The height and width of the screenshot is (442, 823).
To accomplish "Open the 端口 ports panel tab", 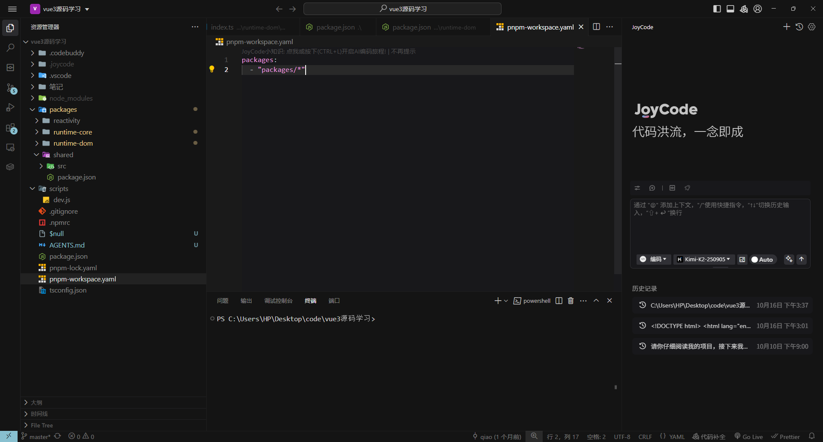I will 334,301.
